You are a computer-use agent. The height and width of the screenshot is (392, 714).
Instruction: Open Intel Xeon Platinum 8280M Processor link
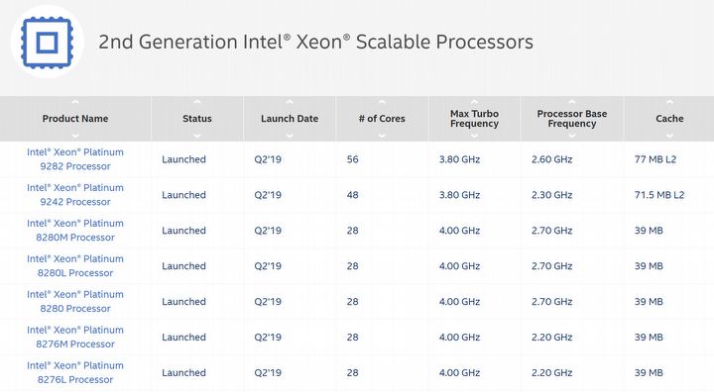point(75,230)
